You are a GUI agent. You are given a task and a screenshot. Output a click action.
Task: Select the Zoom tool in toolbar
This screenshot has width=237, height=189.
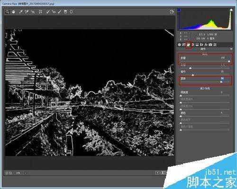tap(7, 12)
